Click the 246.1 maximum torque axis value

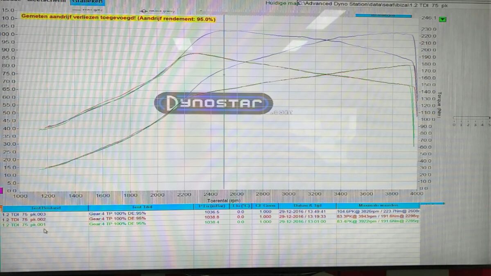click(x=429, y=19)
